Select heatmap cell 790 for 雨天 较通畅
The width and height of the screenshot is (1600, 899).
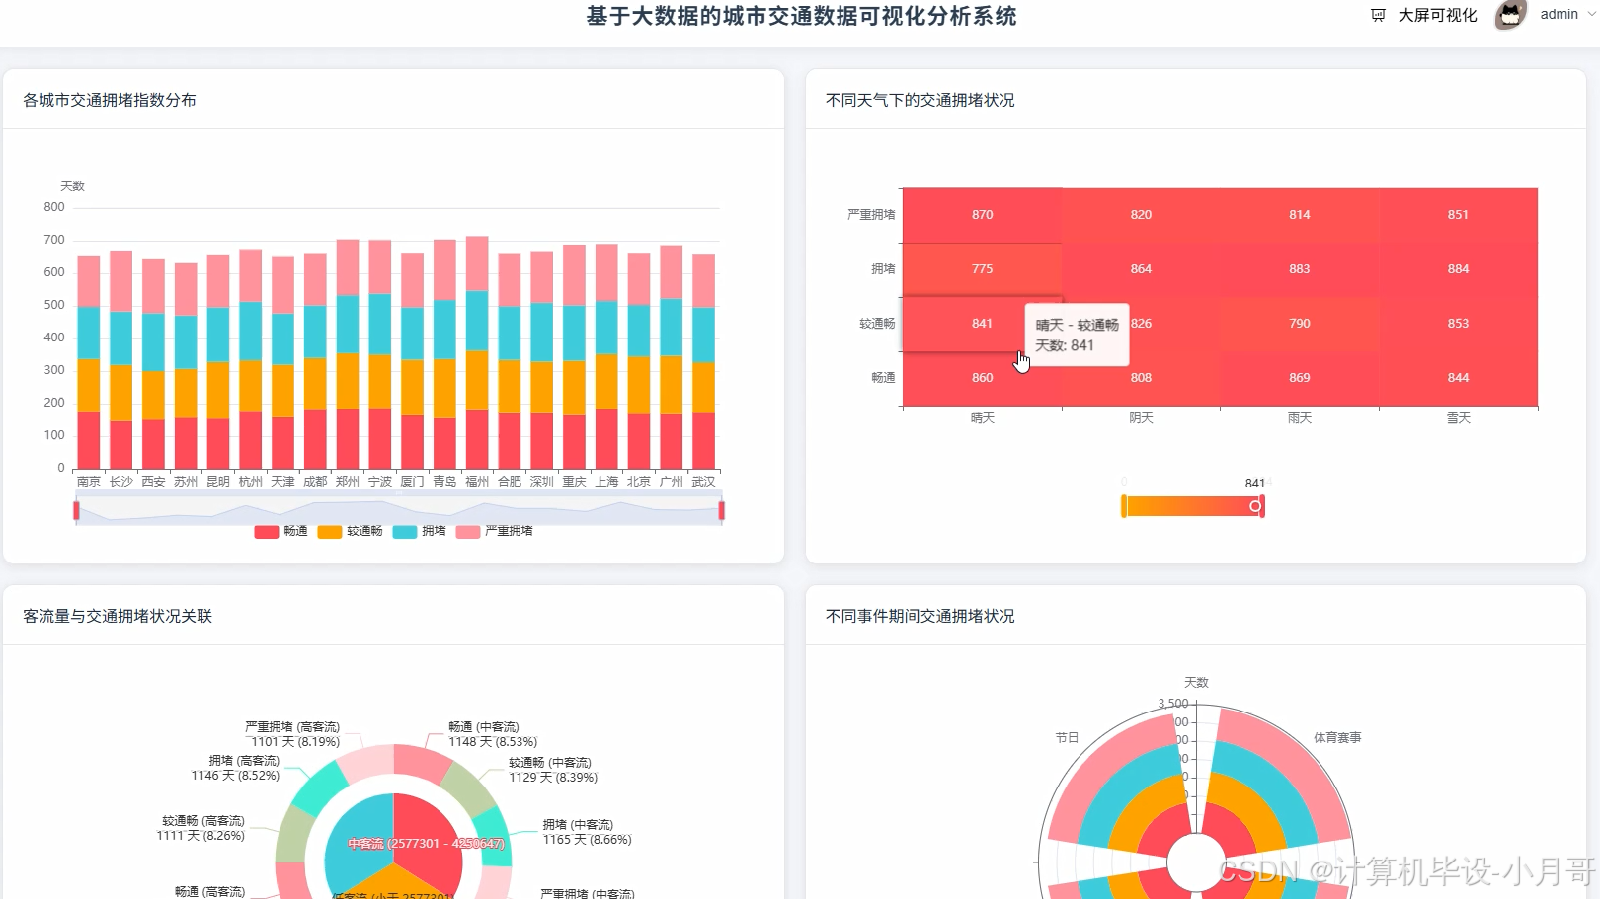[x=1300, y=324]
